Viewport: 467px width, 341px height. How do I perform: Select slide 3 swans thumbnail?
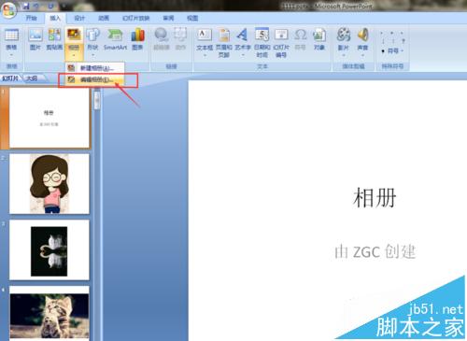pos(50,250)
